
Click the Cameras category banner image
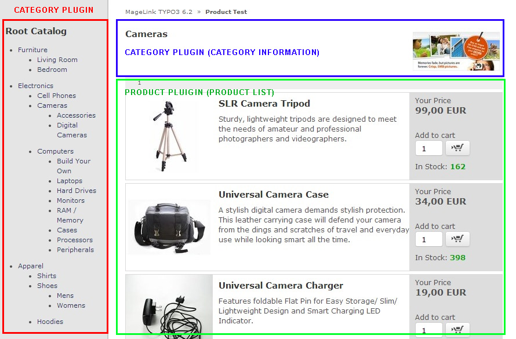456,51
